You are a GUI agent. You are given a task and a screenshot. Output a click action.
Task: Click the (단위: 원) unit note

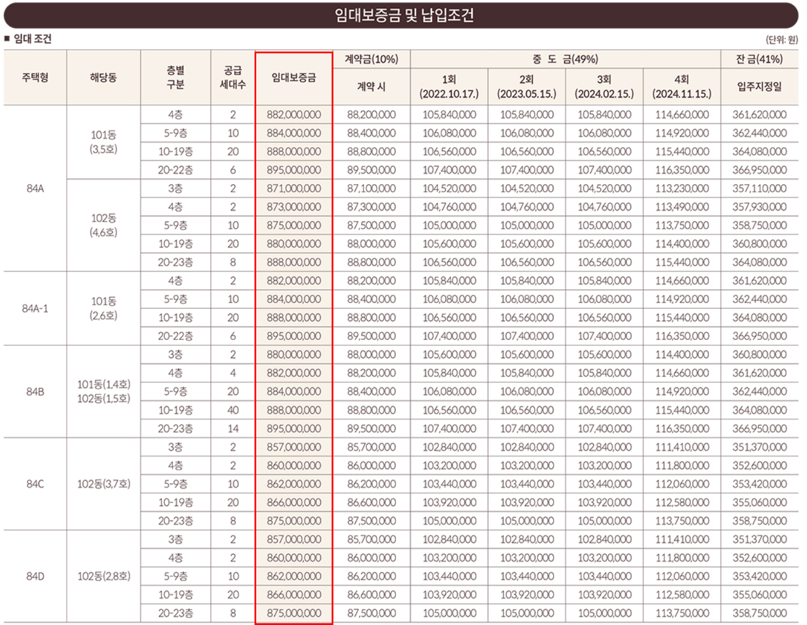tap(781, 39)
